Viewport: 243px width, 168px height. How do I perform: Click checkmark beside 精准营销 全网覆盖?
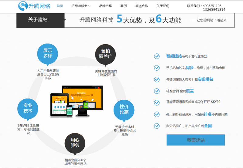157,91
